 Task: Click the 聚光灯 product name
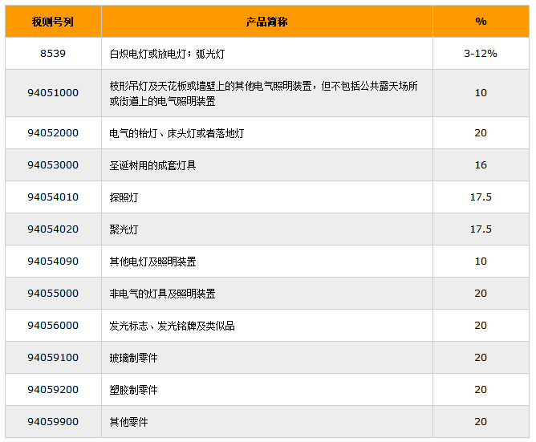(124, 229)
